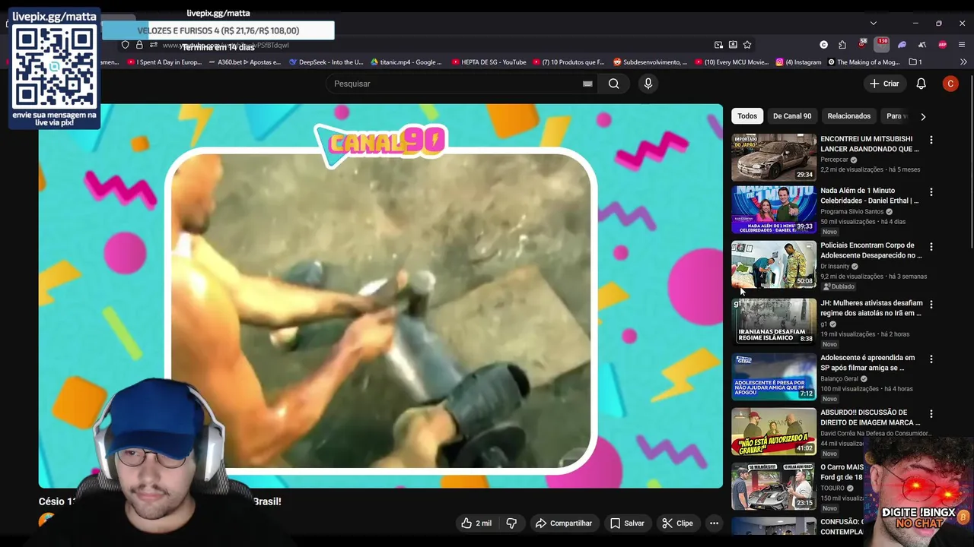
Task: Open Iranianas desafiam regime islâmico thumbnail
Action: point(774,321)
